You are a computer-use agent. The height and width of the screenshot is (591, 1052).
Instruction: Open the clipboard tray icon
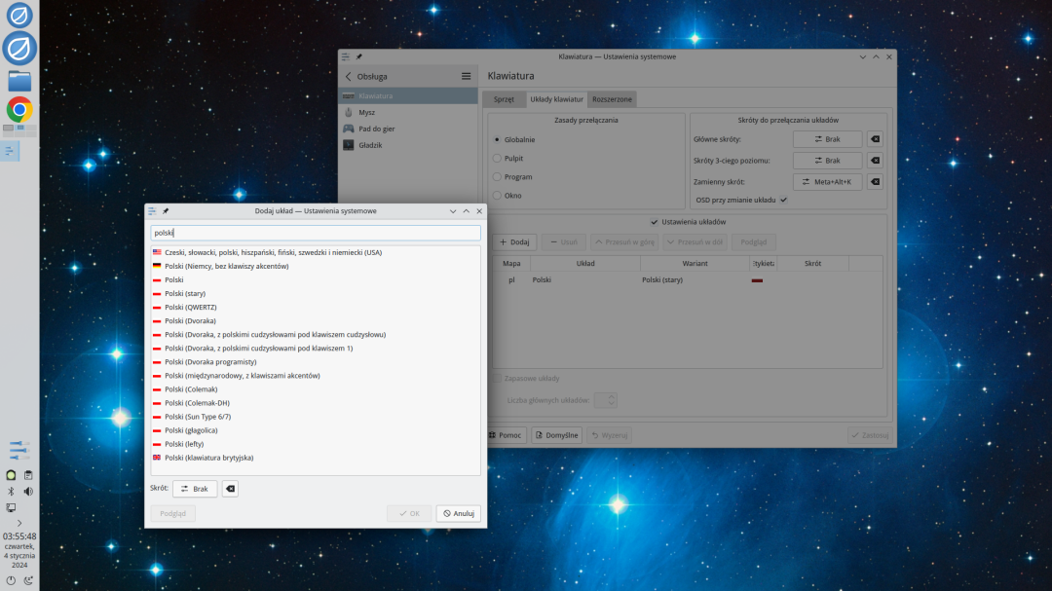[28, 475]
